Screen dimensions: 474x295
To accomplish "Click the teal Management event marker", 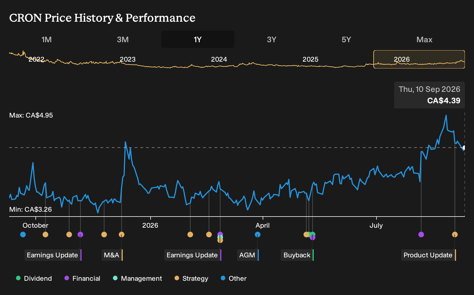I will 220,237.
